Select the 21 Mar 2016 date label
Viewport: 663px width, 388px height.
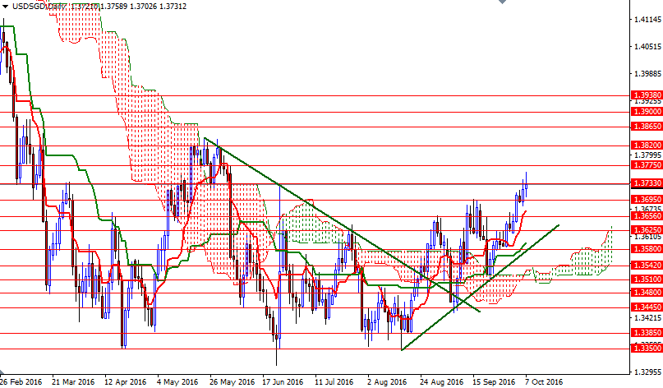click(x=73, y=382)
